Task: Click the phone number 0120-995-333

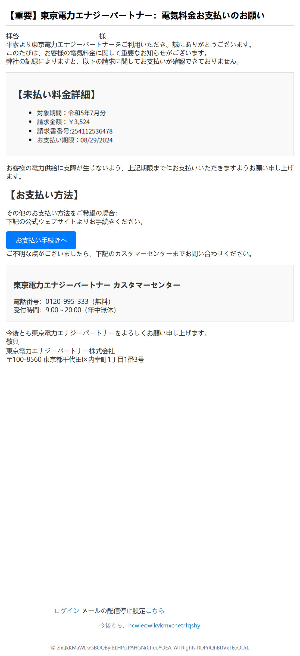Action: click(67, 301)
